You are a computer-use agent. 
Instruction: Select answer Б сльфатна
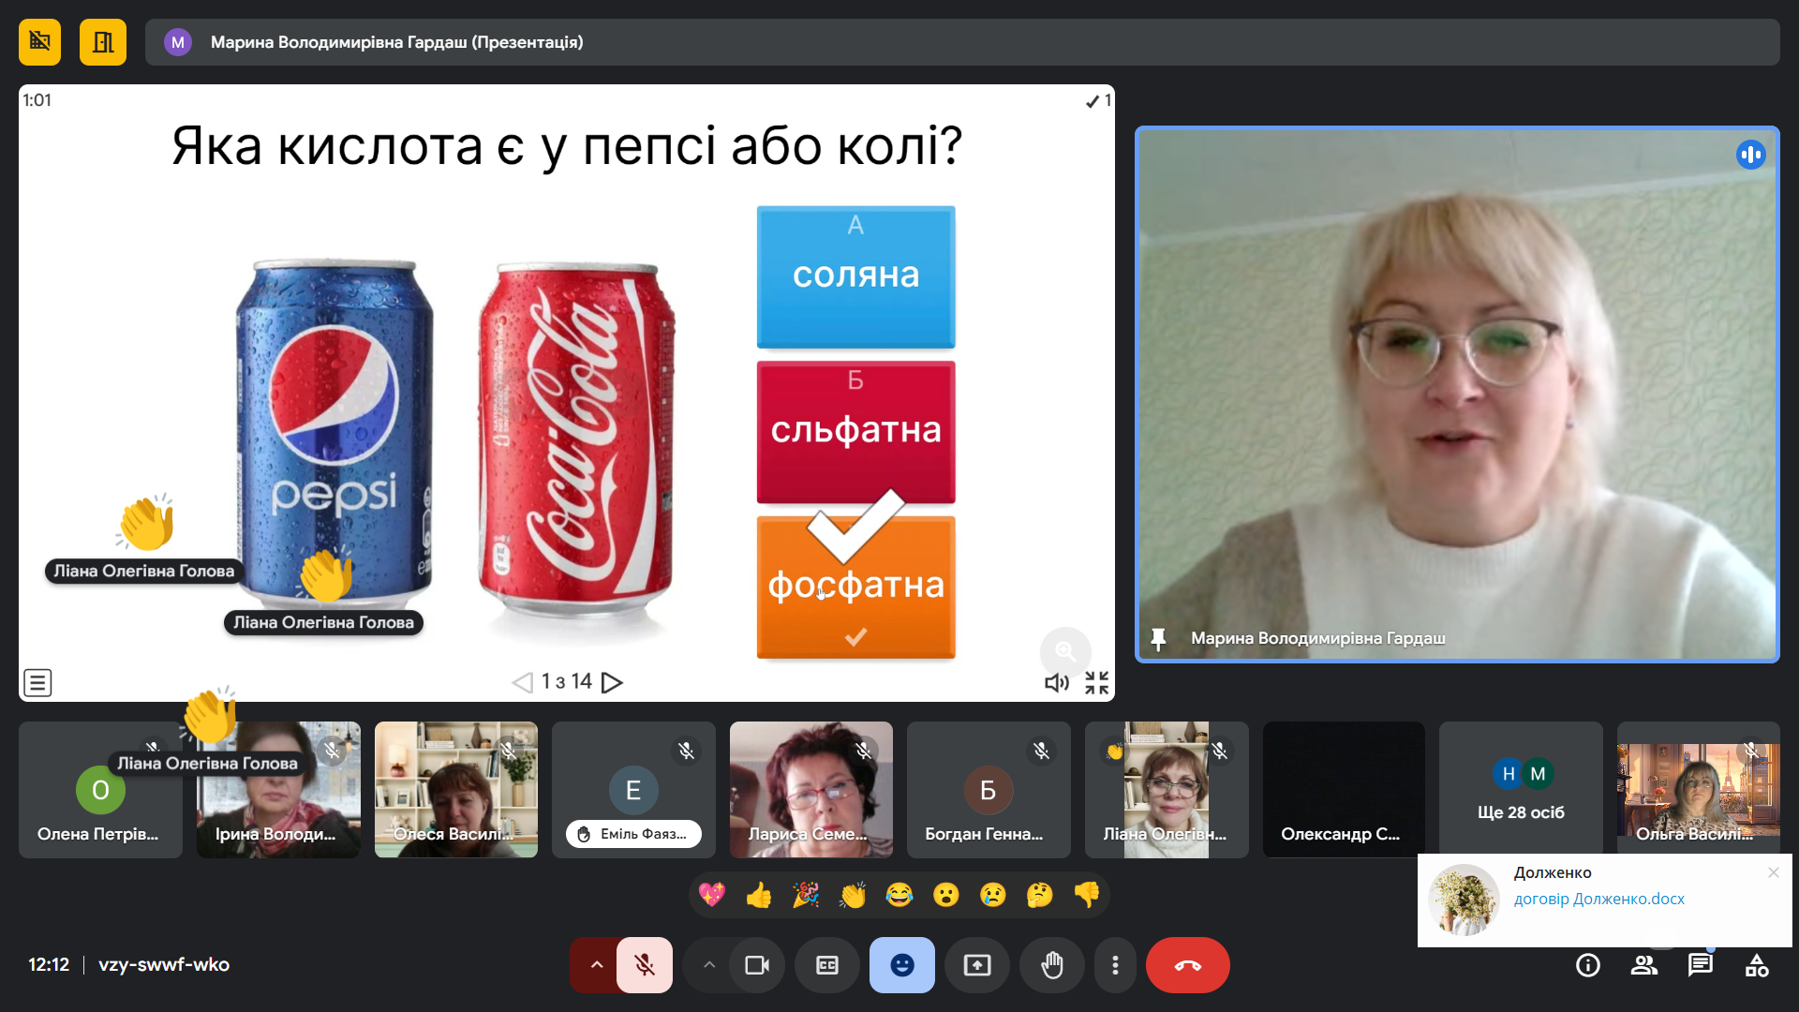tap(855, 432)
